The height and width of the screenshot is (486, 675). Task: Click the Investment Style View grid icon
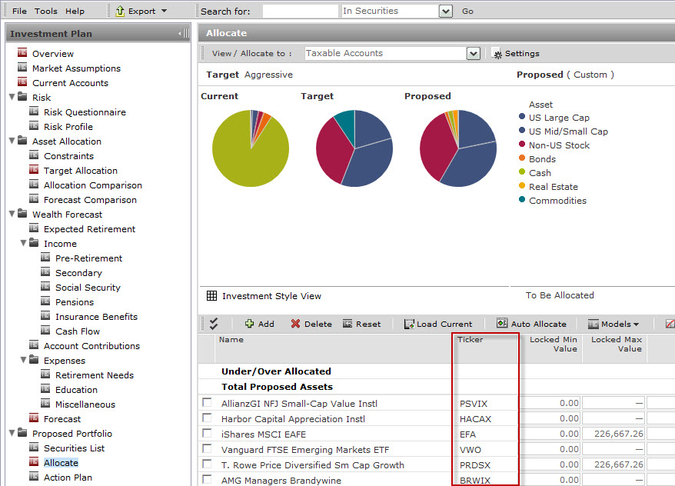(x=211, y=296)
